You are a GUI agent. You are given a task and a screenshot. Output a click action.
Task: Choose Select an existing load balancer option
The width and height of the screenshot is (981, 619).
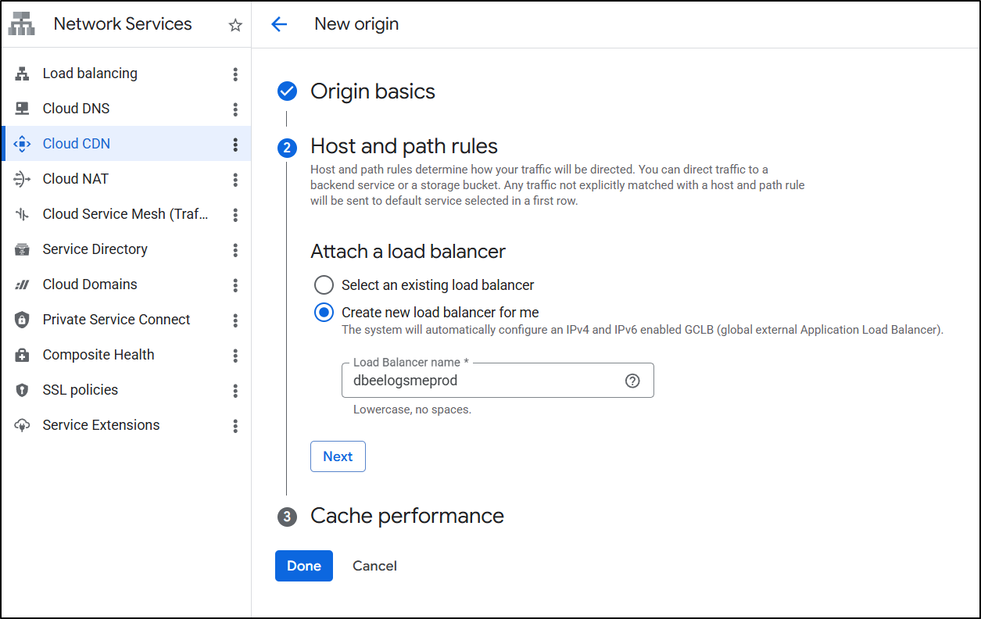point(324,284)
